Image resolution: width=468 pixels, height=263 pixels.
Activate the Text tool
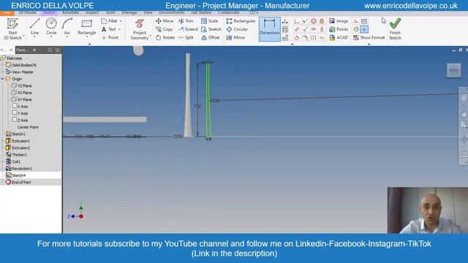(x=109, y=29)
